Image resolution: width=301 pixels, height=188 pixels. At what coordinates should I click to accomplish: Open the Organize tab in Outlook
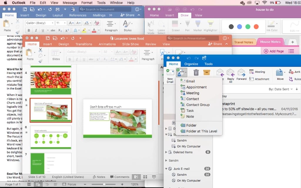pyautogui.click(x=191, y=64)
